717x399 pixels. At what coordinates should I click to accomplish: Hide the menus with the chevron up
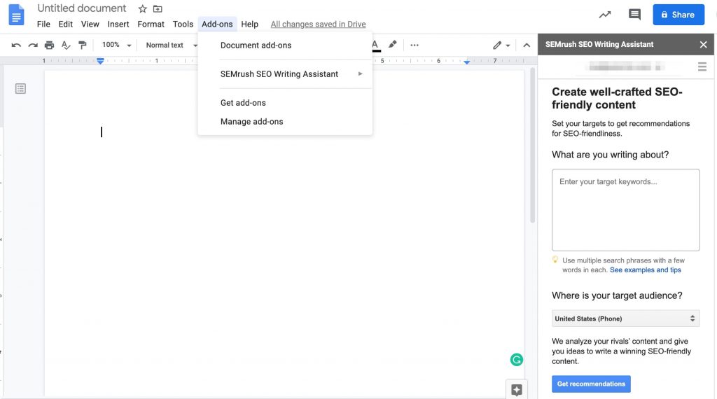[x=527, y=45]
